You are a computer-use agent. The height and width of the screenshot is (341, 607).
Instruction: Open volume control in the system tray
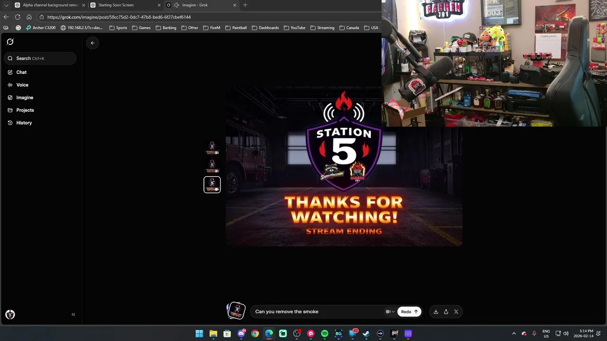click(566, 333)
